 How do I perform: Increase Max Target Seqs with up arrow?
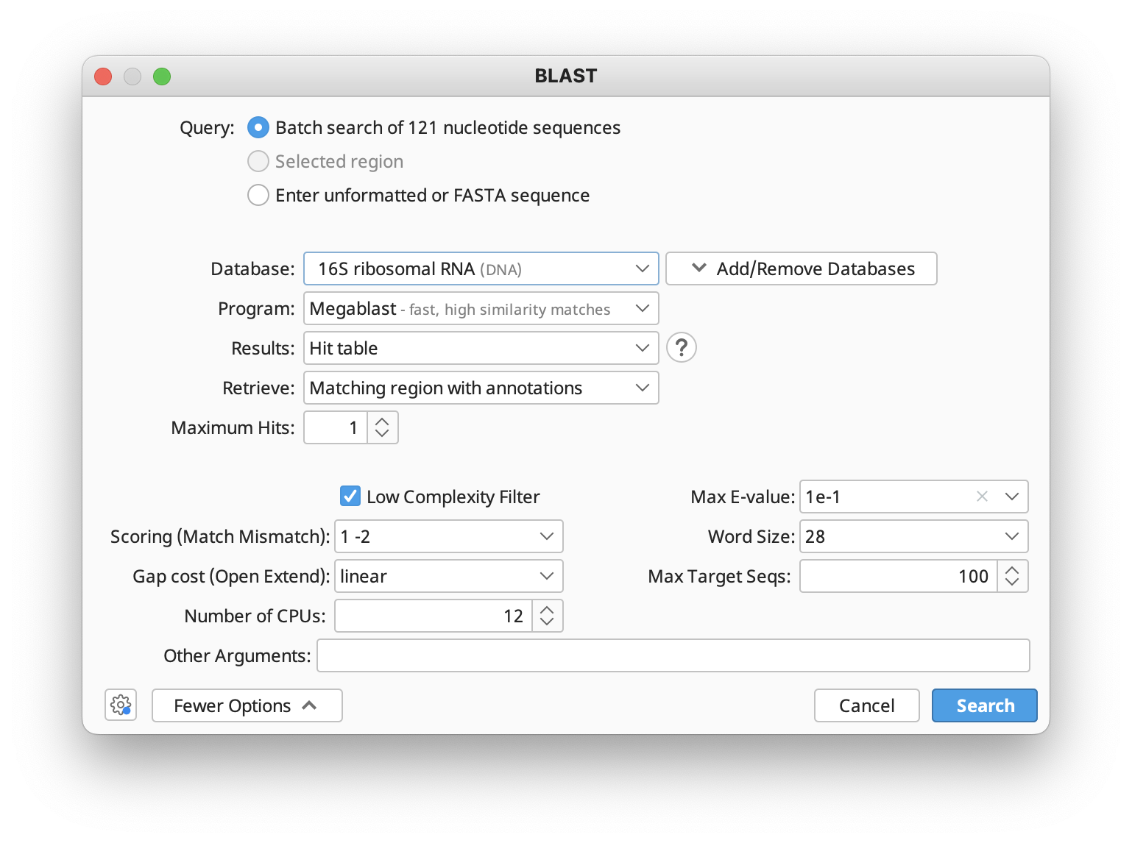(x=1012, y=571)
